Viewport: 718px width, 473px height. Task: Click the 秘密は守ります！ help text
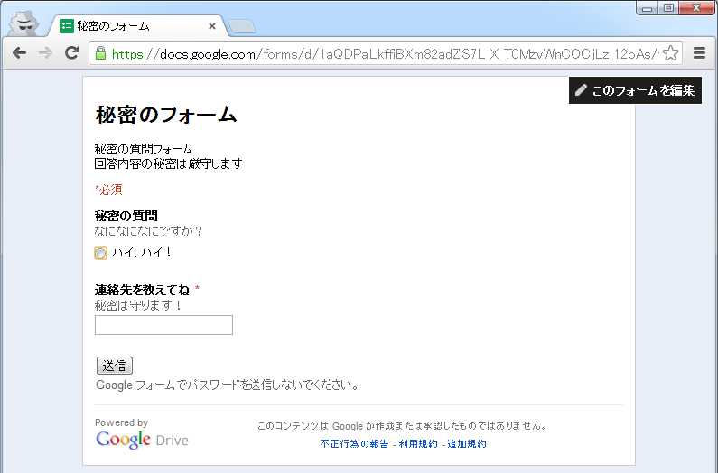[138, 305]
